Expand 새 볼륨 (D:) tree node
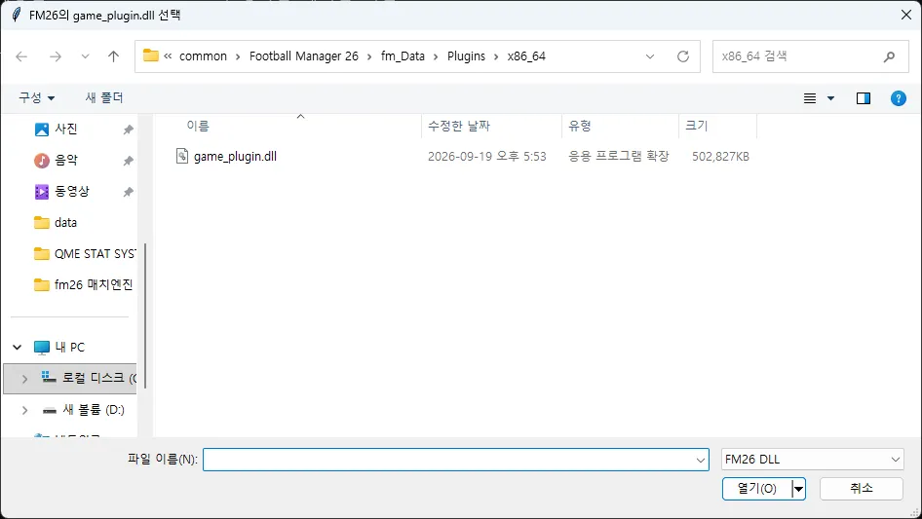Screen dimensions: 922x519 click(24, 410)
